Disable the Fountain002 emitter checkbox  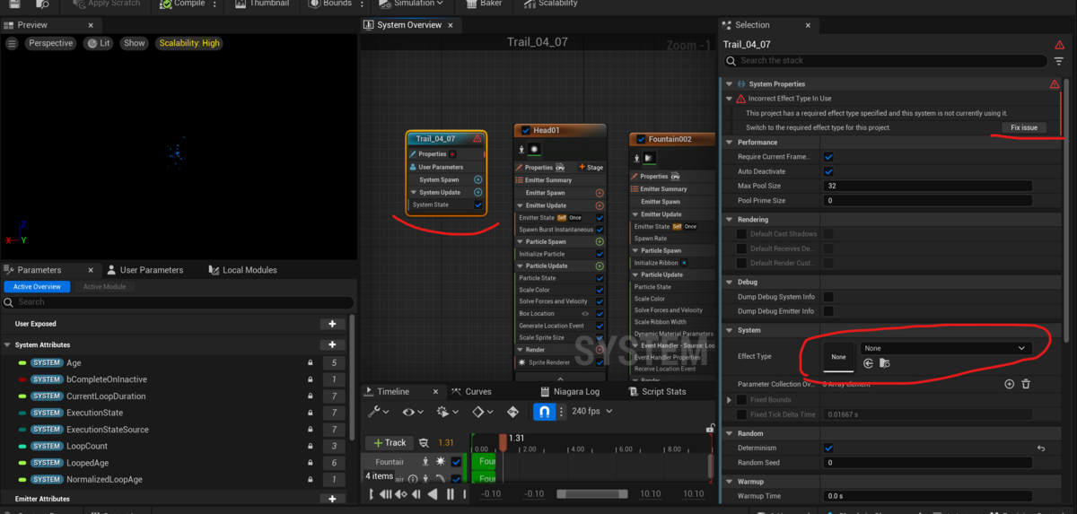pyautogui.click(x=641, y=139)
